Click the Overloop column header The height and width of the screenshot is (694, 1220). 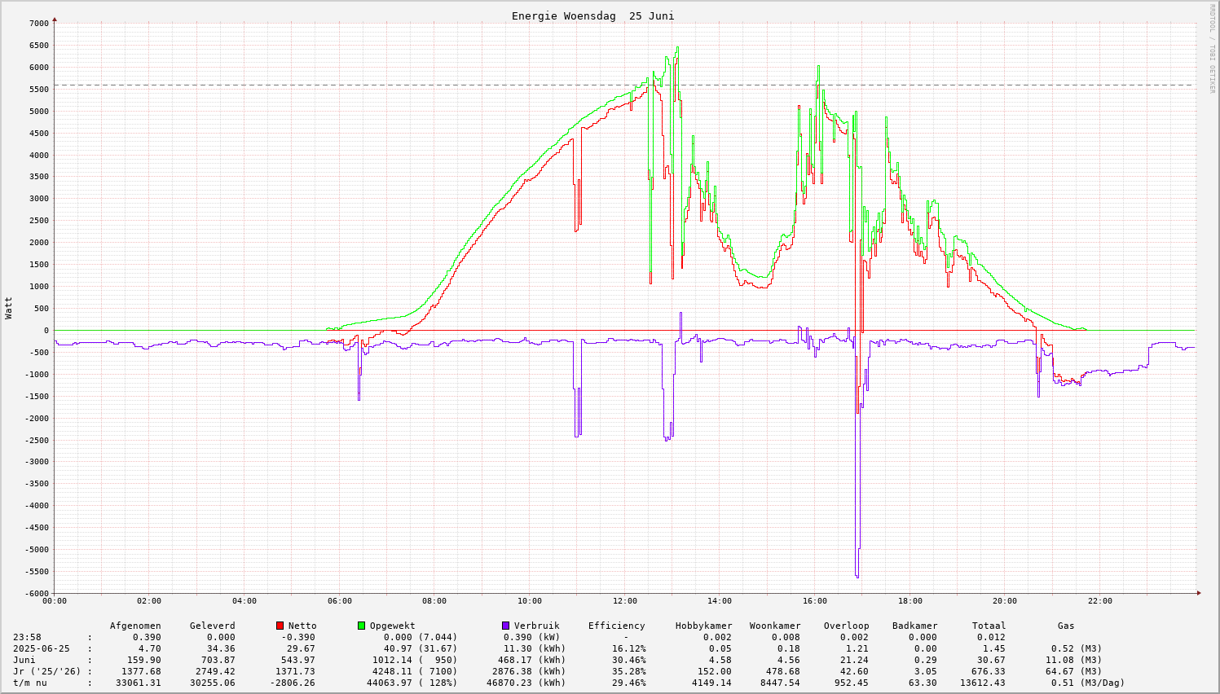tap(846, 626)
